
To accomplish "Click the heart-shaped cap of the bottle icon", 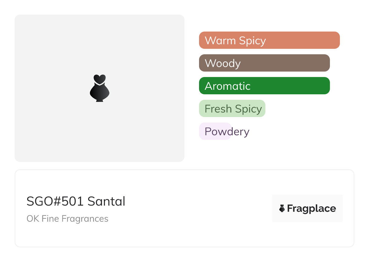I will (x=99, y=79).
